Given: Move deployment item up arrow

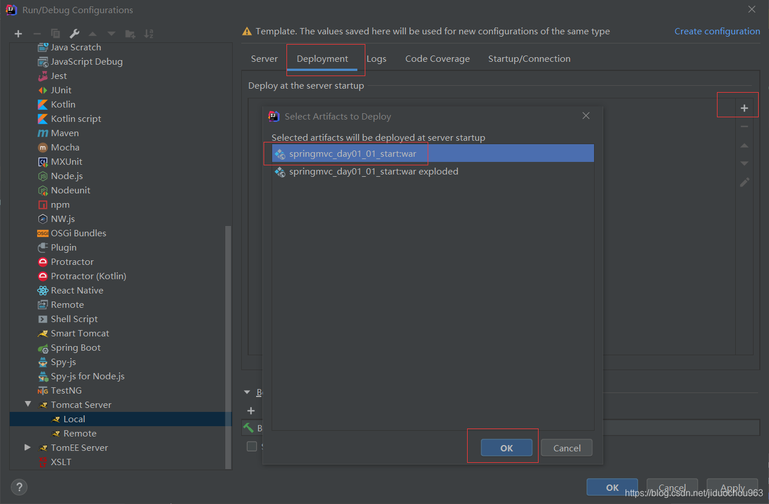Looking at the screenshot, I should click(744, 145).
